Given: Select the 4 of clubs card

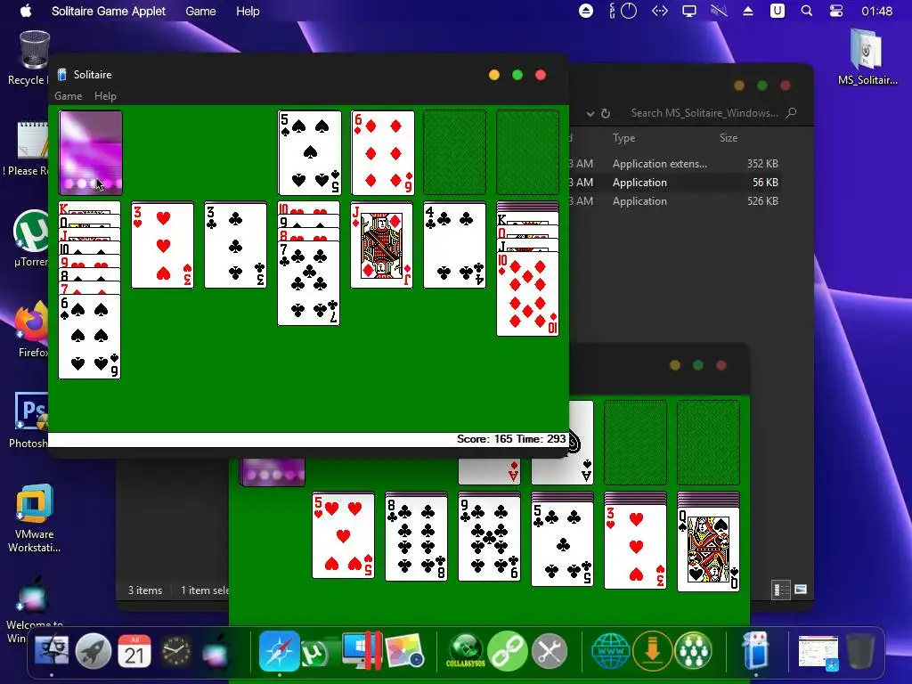Looking at the screenshot, I should click(x=455, y=245).
